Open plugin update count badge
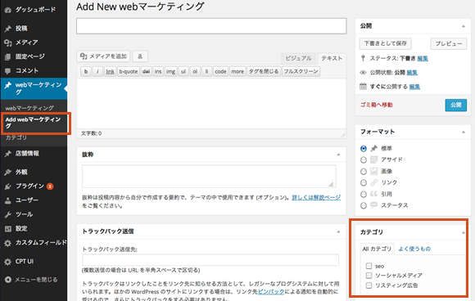Viewport: 475px width, 301px height. click(50, 186)
